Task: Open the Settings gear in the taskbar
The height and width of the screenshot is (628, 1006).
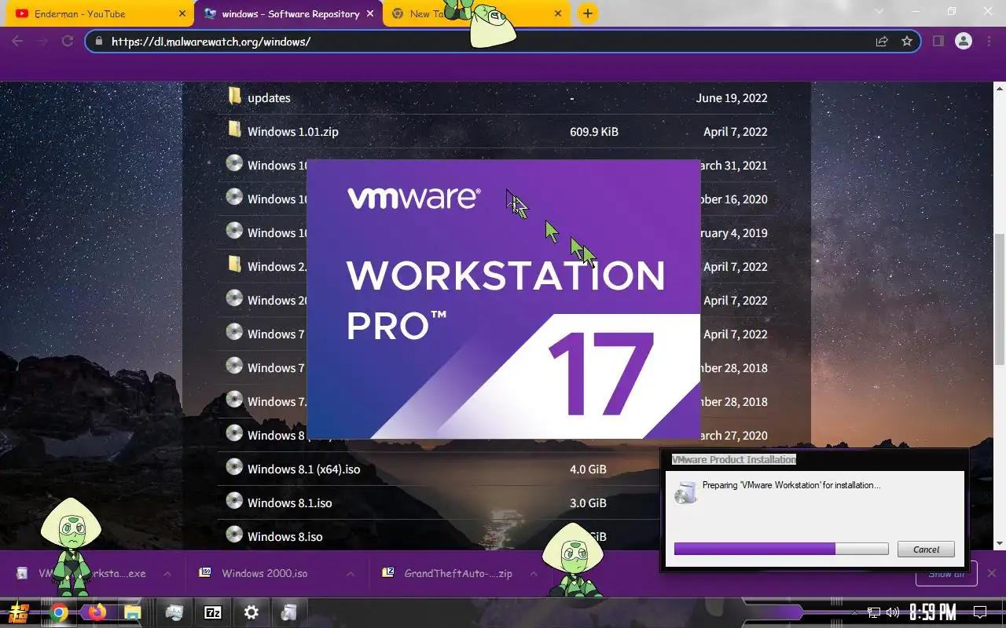Action: pyautogui.click(x=251, y=612)
